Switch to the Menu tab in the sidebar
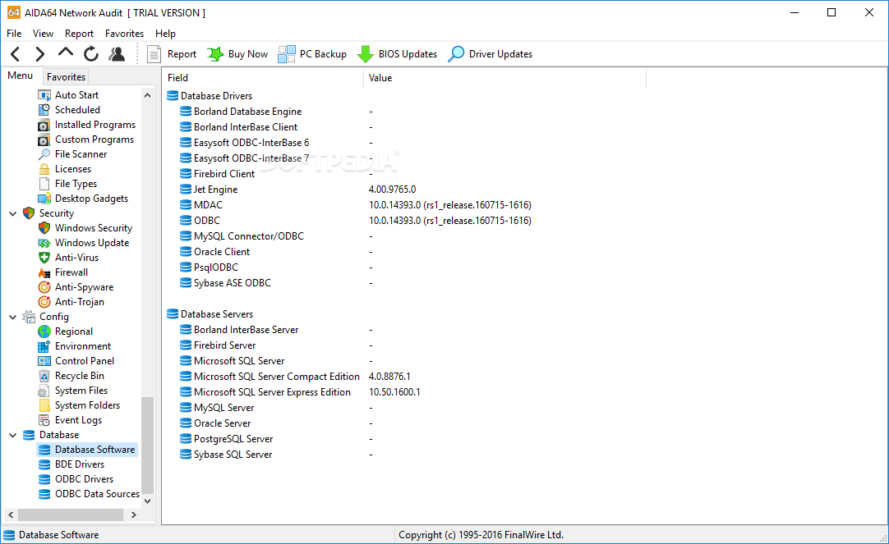The height and width of the screenshot is (544, 889). coord(21,75)
